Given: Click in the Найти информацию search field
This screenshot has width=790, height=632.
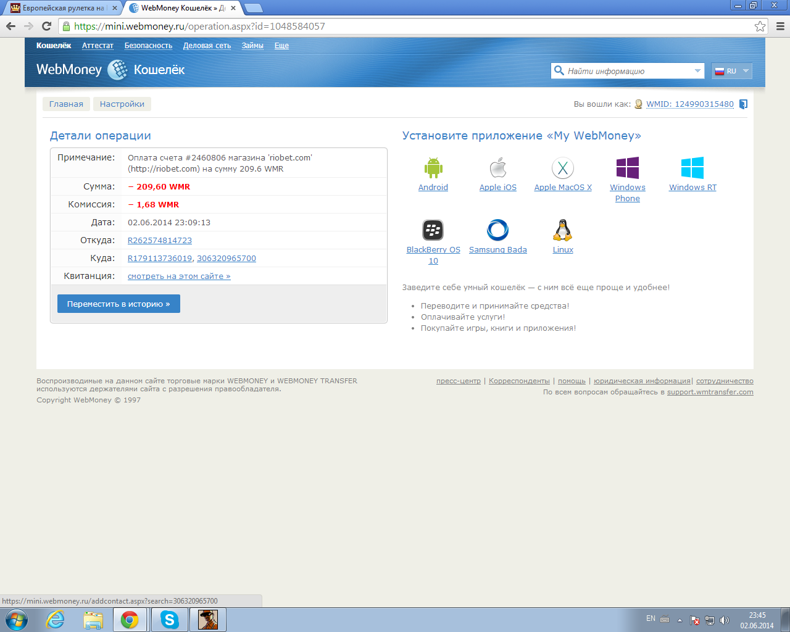Looking at the screenshot, I should pos(628,71).
